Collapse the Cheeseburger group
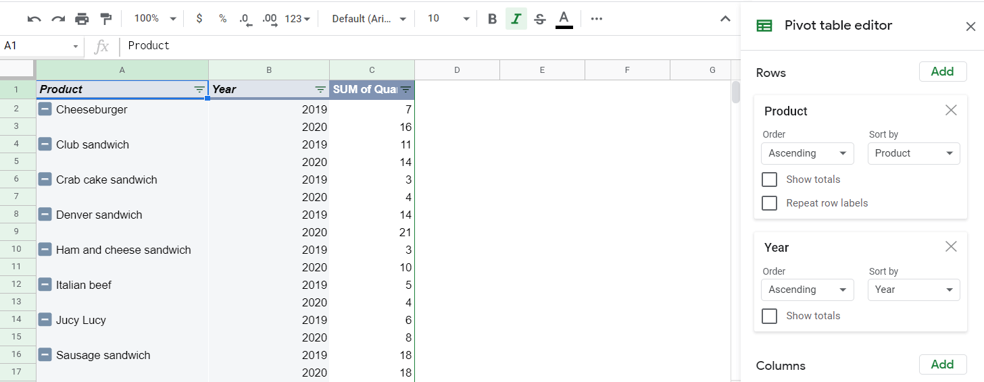 [x=45, y=109]
